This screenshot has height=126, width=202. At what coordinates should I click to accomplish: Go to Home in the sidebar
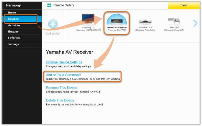coord(12,13)
